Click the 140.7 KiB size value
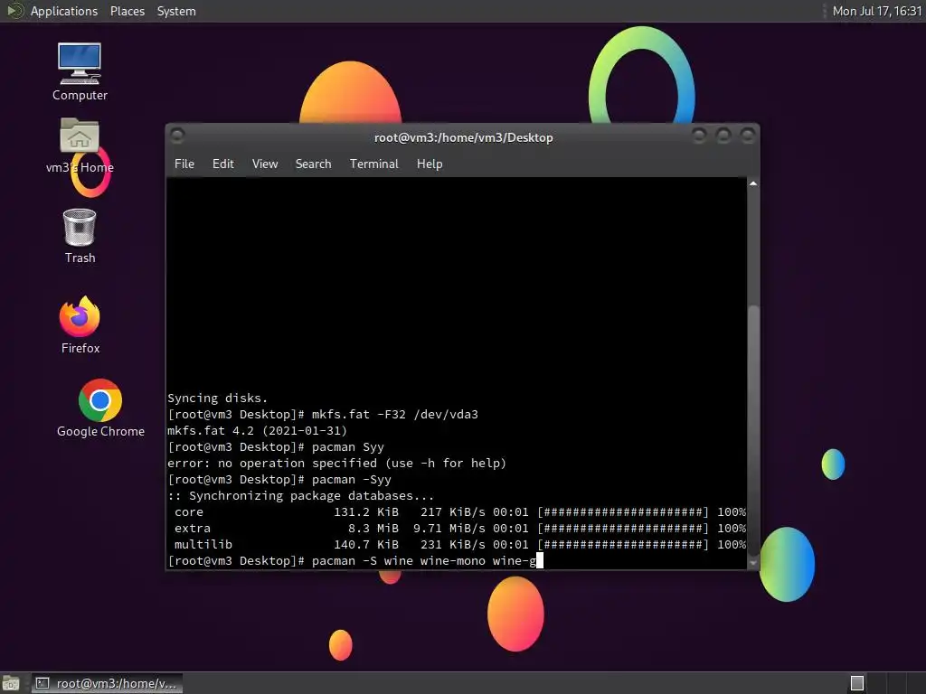 pyautogui.click(x=366, y=545)
